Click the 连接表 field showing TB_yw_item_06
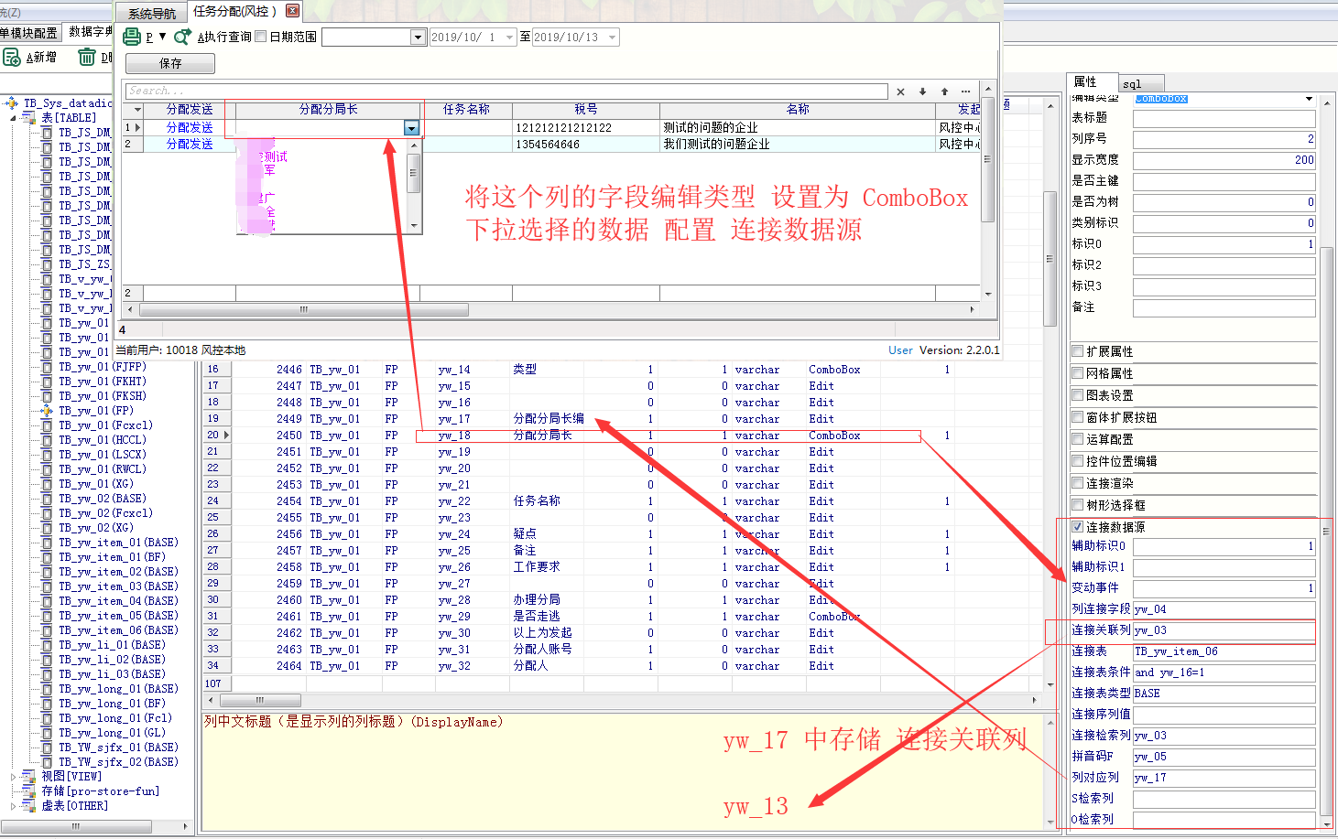 click(x=1224, y=651)
